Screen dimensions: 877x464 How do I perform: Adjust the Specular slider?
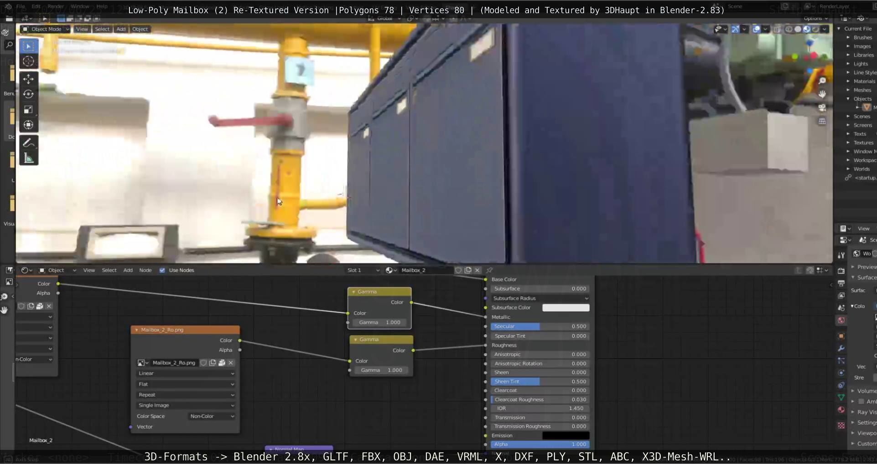click(540, 326)
